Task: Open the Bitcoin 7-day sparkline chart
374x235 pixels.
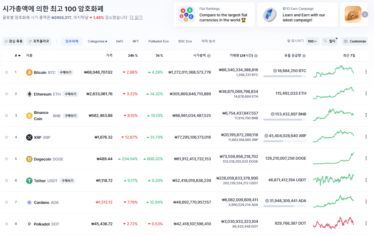Action: 333,72
